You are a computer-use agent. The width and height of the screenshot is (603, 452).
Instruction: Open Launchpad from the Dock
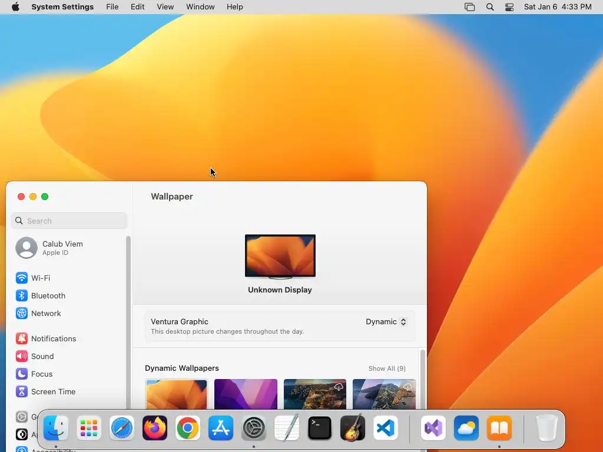pos(89,428)
